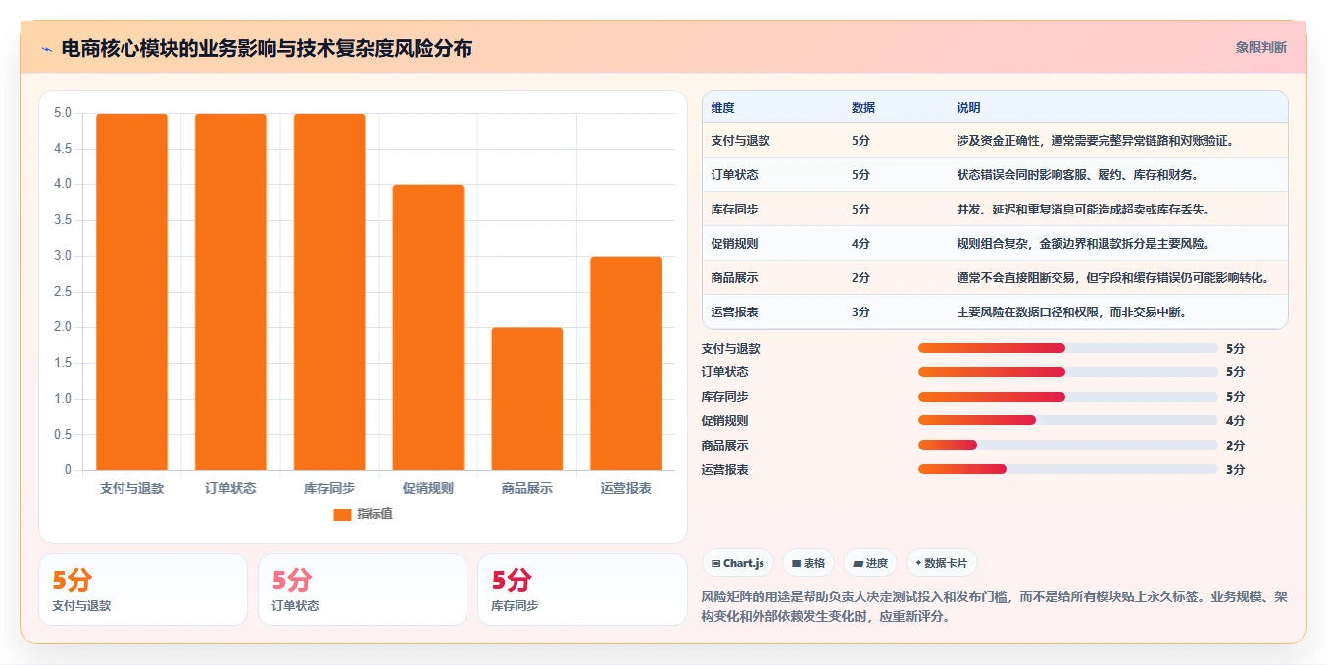Click the 表格 tag chip
Screen dimensions: 1327x665
809,563
